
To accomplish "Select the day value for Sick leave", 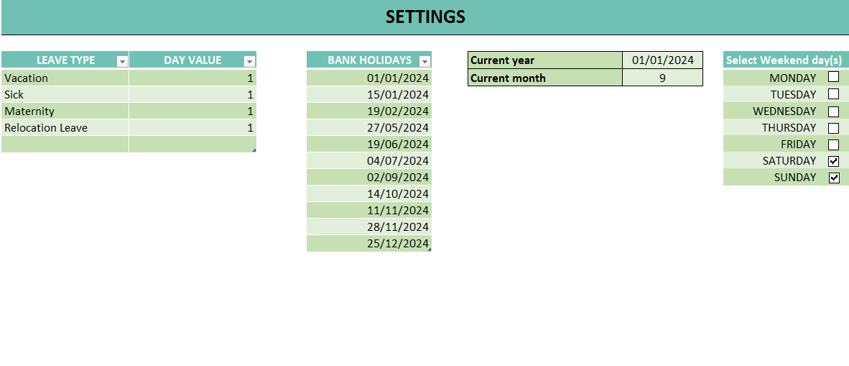I will (x=192, y=94).
